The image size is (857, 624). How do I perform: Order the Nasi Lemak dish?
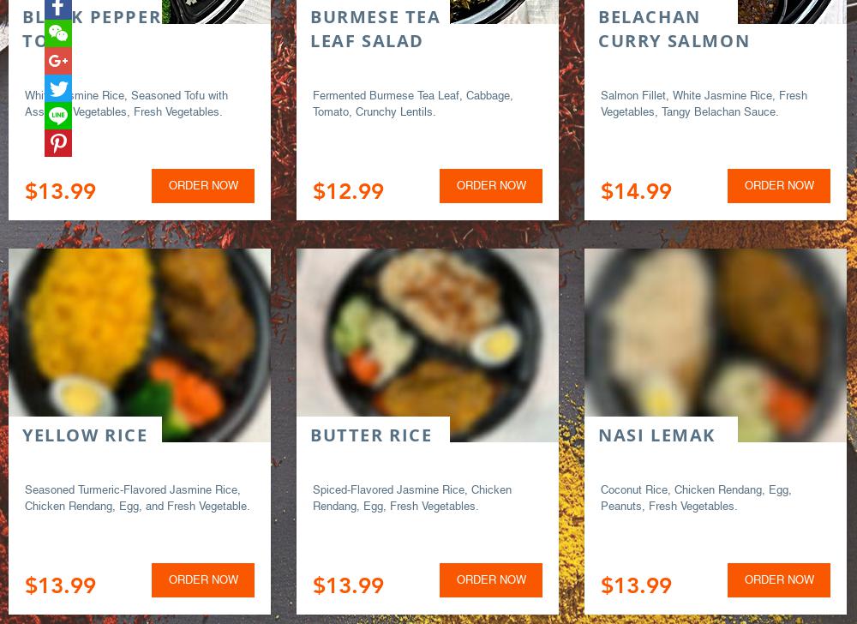click(x=779, y=579)
